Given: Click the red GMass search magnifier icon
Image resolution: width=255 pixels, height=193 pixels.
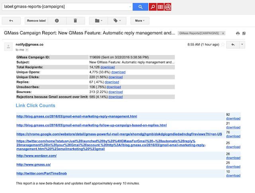Looking at the screenshot, I should pos(153,7).
